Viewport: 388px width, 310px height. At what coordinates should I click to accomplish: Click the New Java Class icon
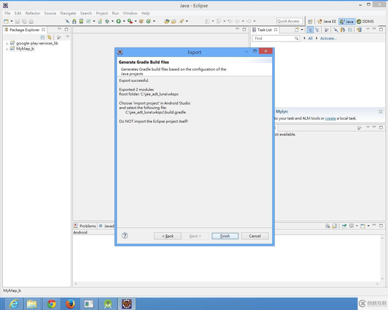149,21
